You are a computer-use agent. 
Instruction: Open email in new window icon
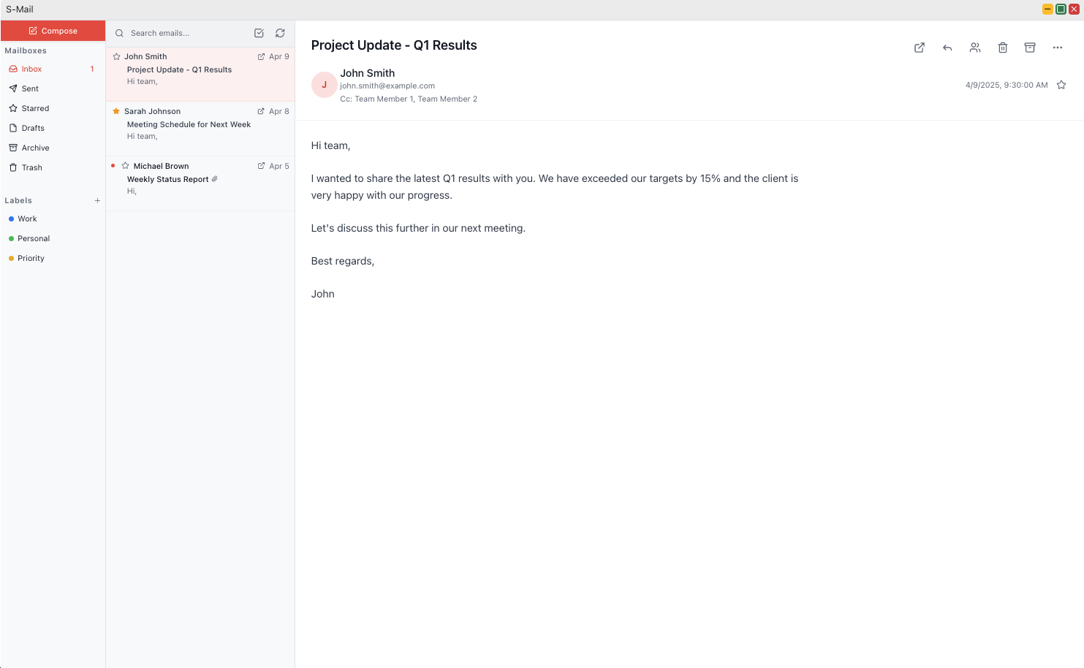point(920,48)
